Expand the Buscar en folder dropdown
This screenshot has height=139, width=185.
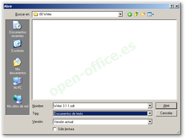pos(120,14)
